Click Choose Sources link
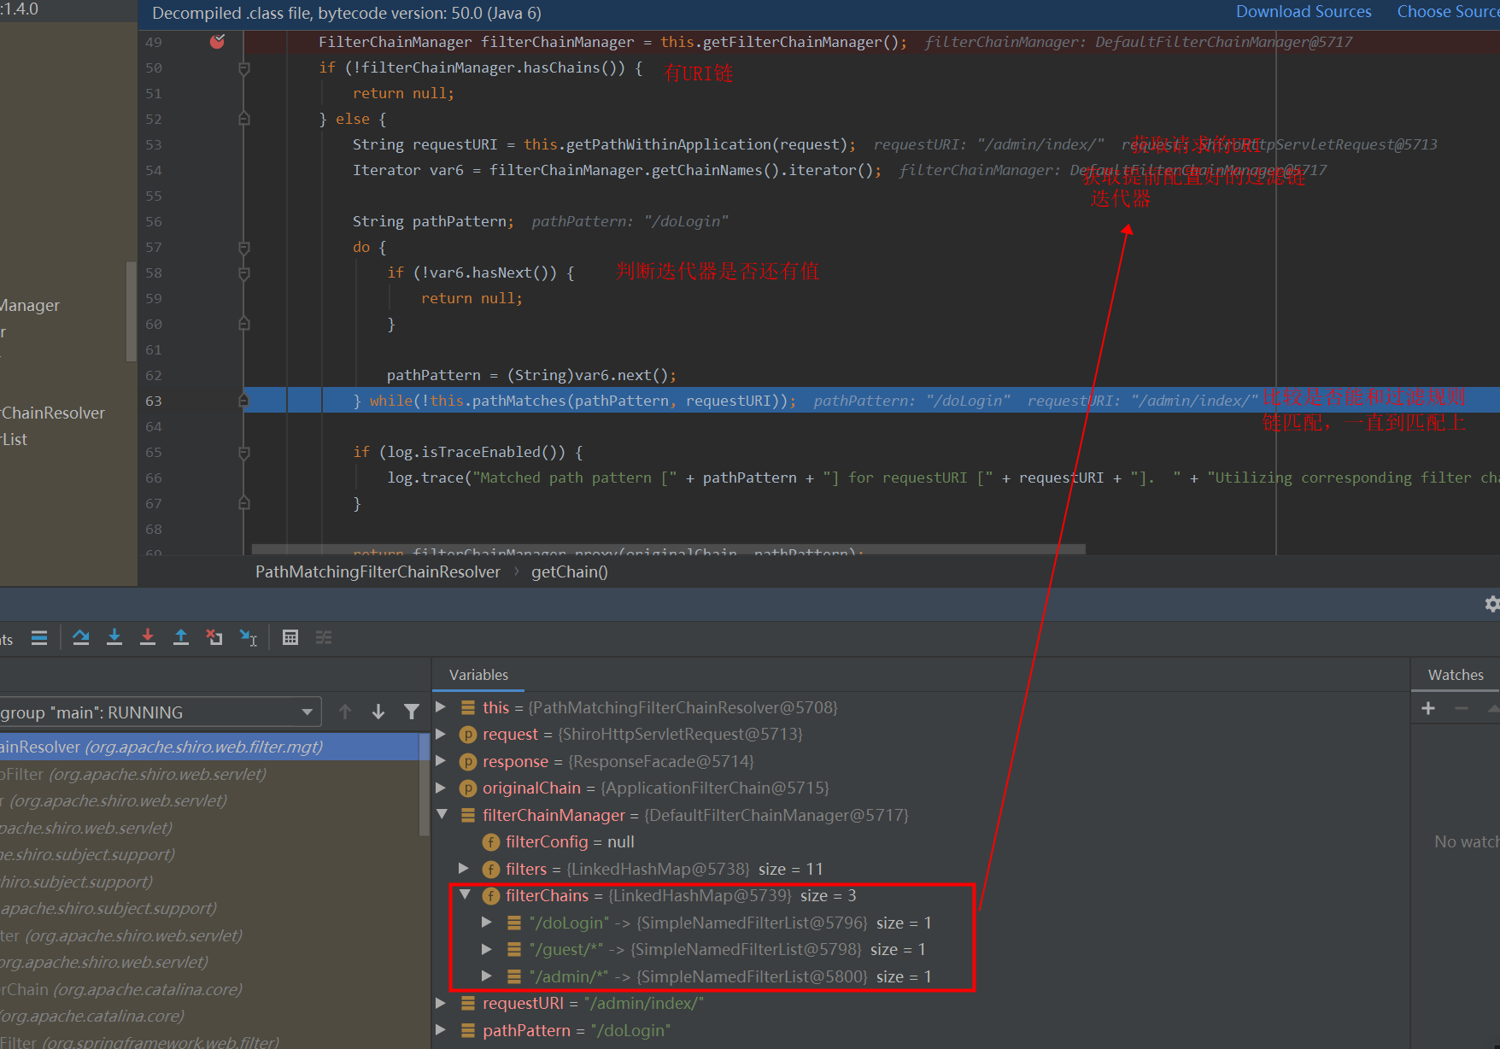Screen dimensions: 1500x1049 coord(1448,12)
